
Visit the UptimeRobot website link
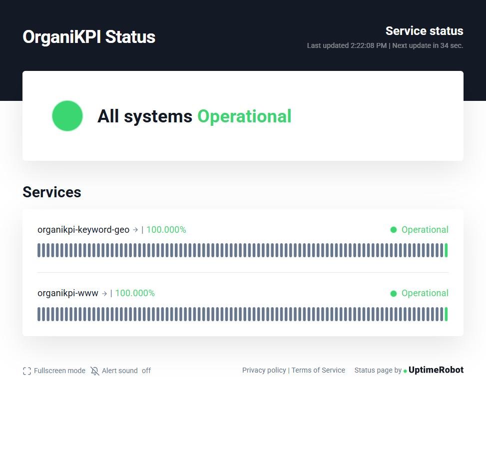pos(436,370)
